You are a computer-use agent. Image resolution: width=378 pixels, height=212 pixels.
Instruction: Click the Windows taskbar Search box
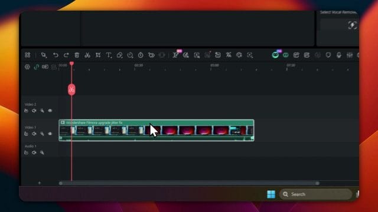tap(315, 194)
